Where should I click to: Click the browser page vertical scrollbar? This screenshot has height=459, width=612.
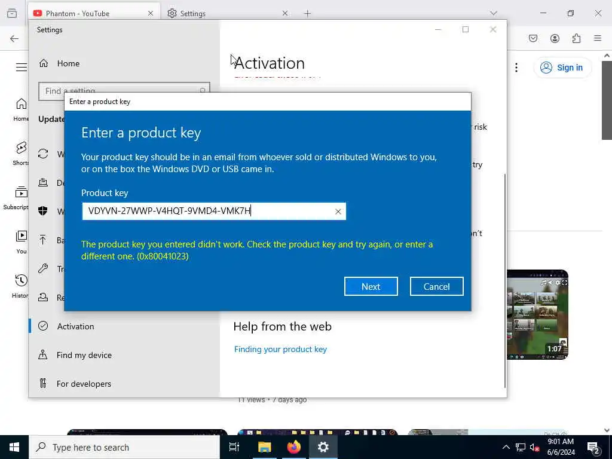[x=607, y=100]
